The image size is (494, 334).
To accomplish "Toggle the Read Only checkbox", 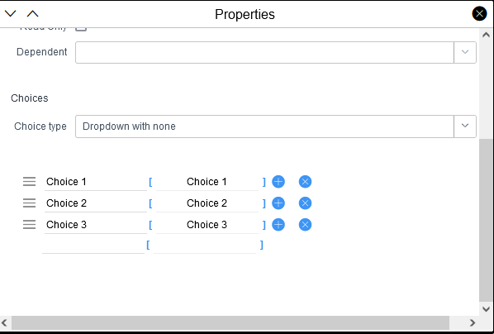I will [x=81, y=29].
